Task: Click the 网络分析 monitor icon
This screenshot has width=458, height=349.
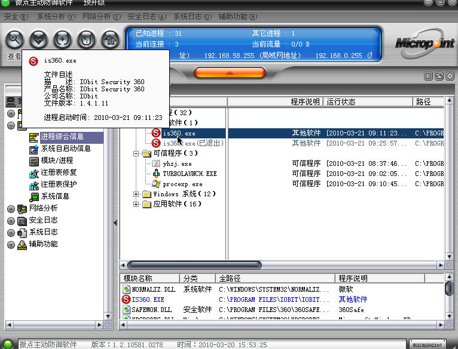Action: [x=22, y=209]
